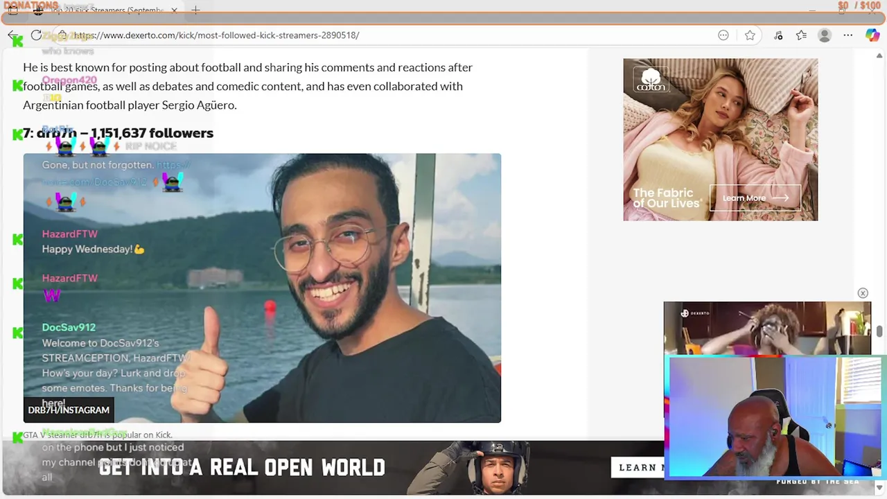Click Learn More in the Cotton ad
Viewport: 887px width, 499px height.
(x=755, y=198)
